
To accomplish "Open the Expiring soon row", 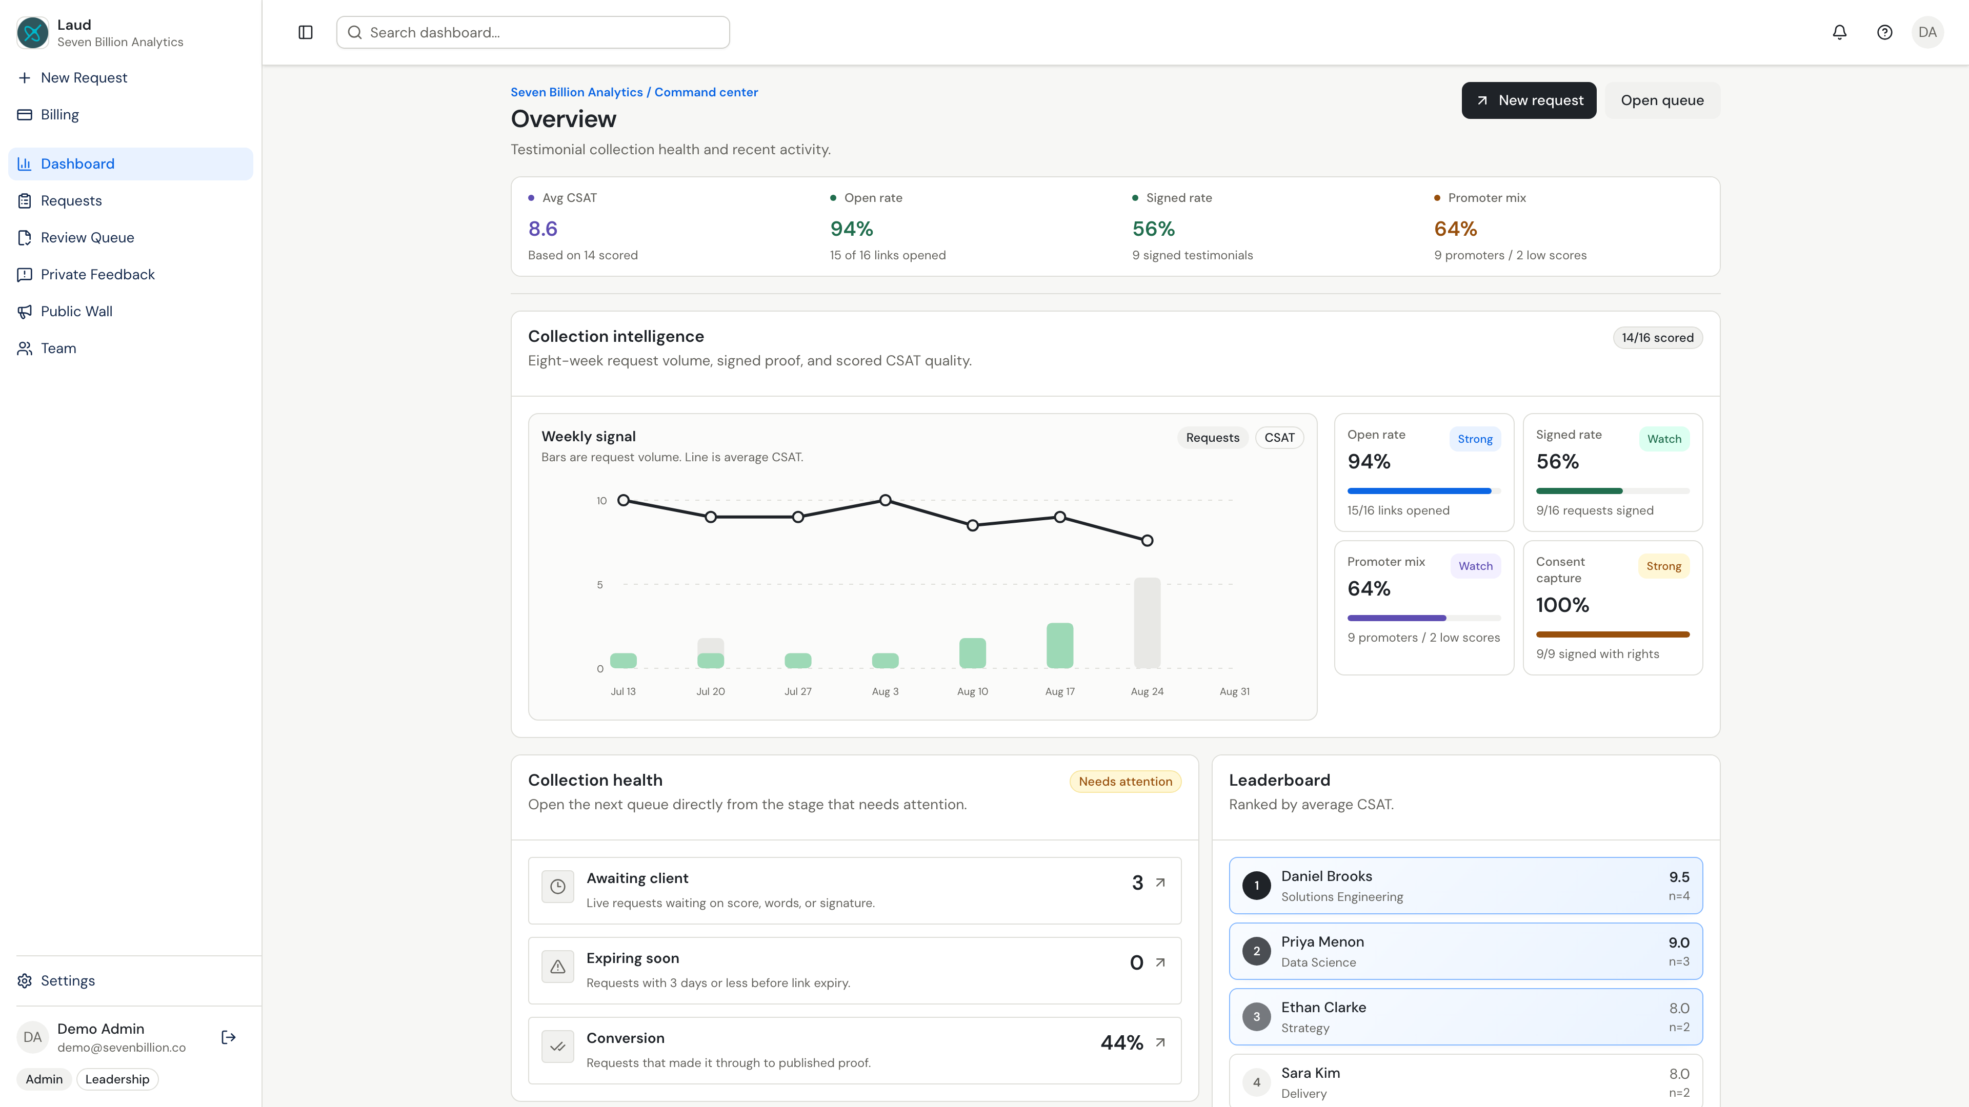I will pos(855,970).
